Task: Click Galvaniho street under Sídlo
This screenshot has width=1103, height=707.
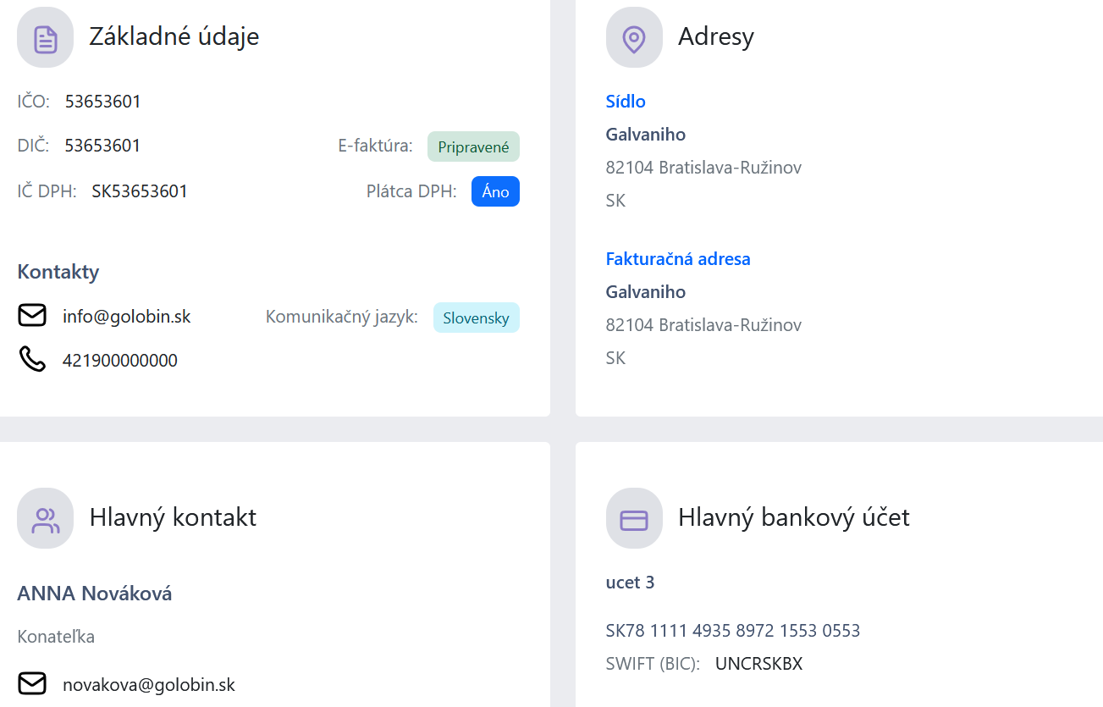Action: 646,135
